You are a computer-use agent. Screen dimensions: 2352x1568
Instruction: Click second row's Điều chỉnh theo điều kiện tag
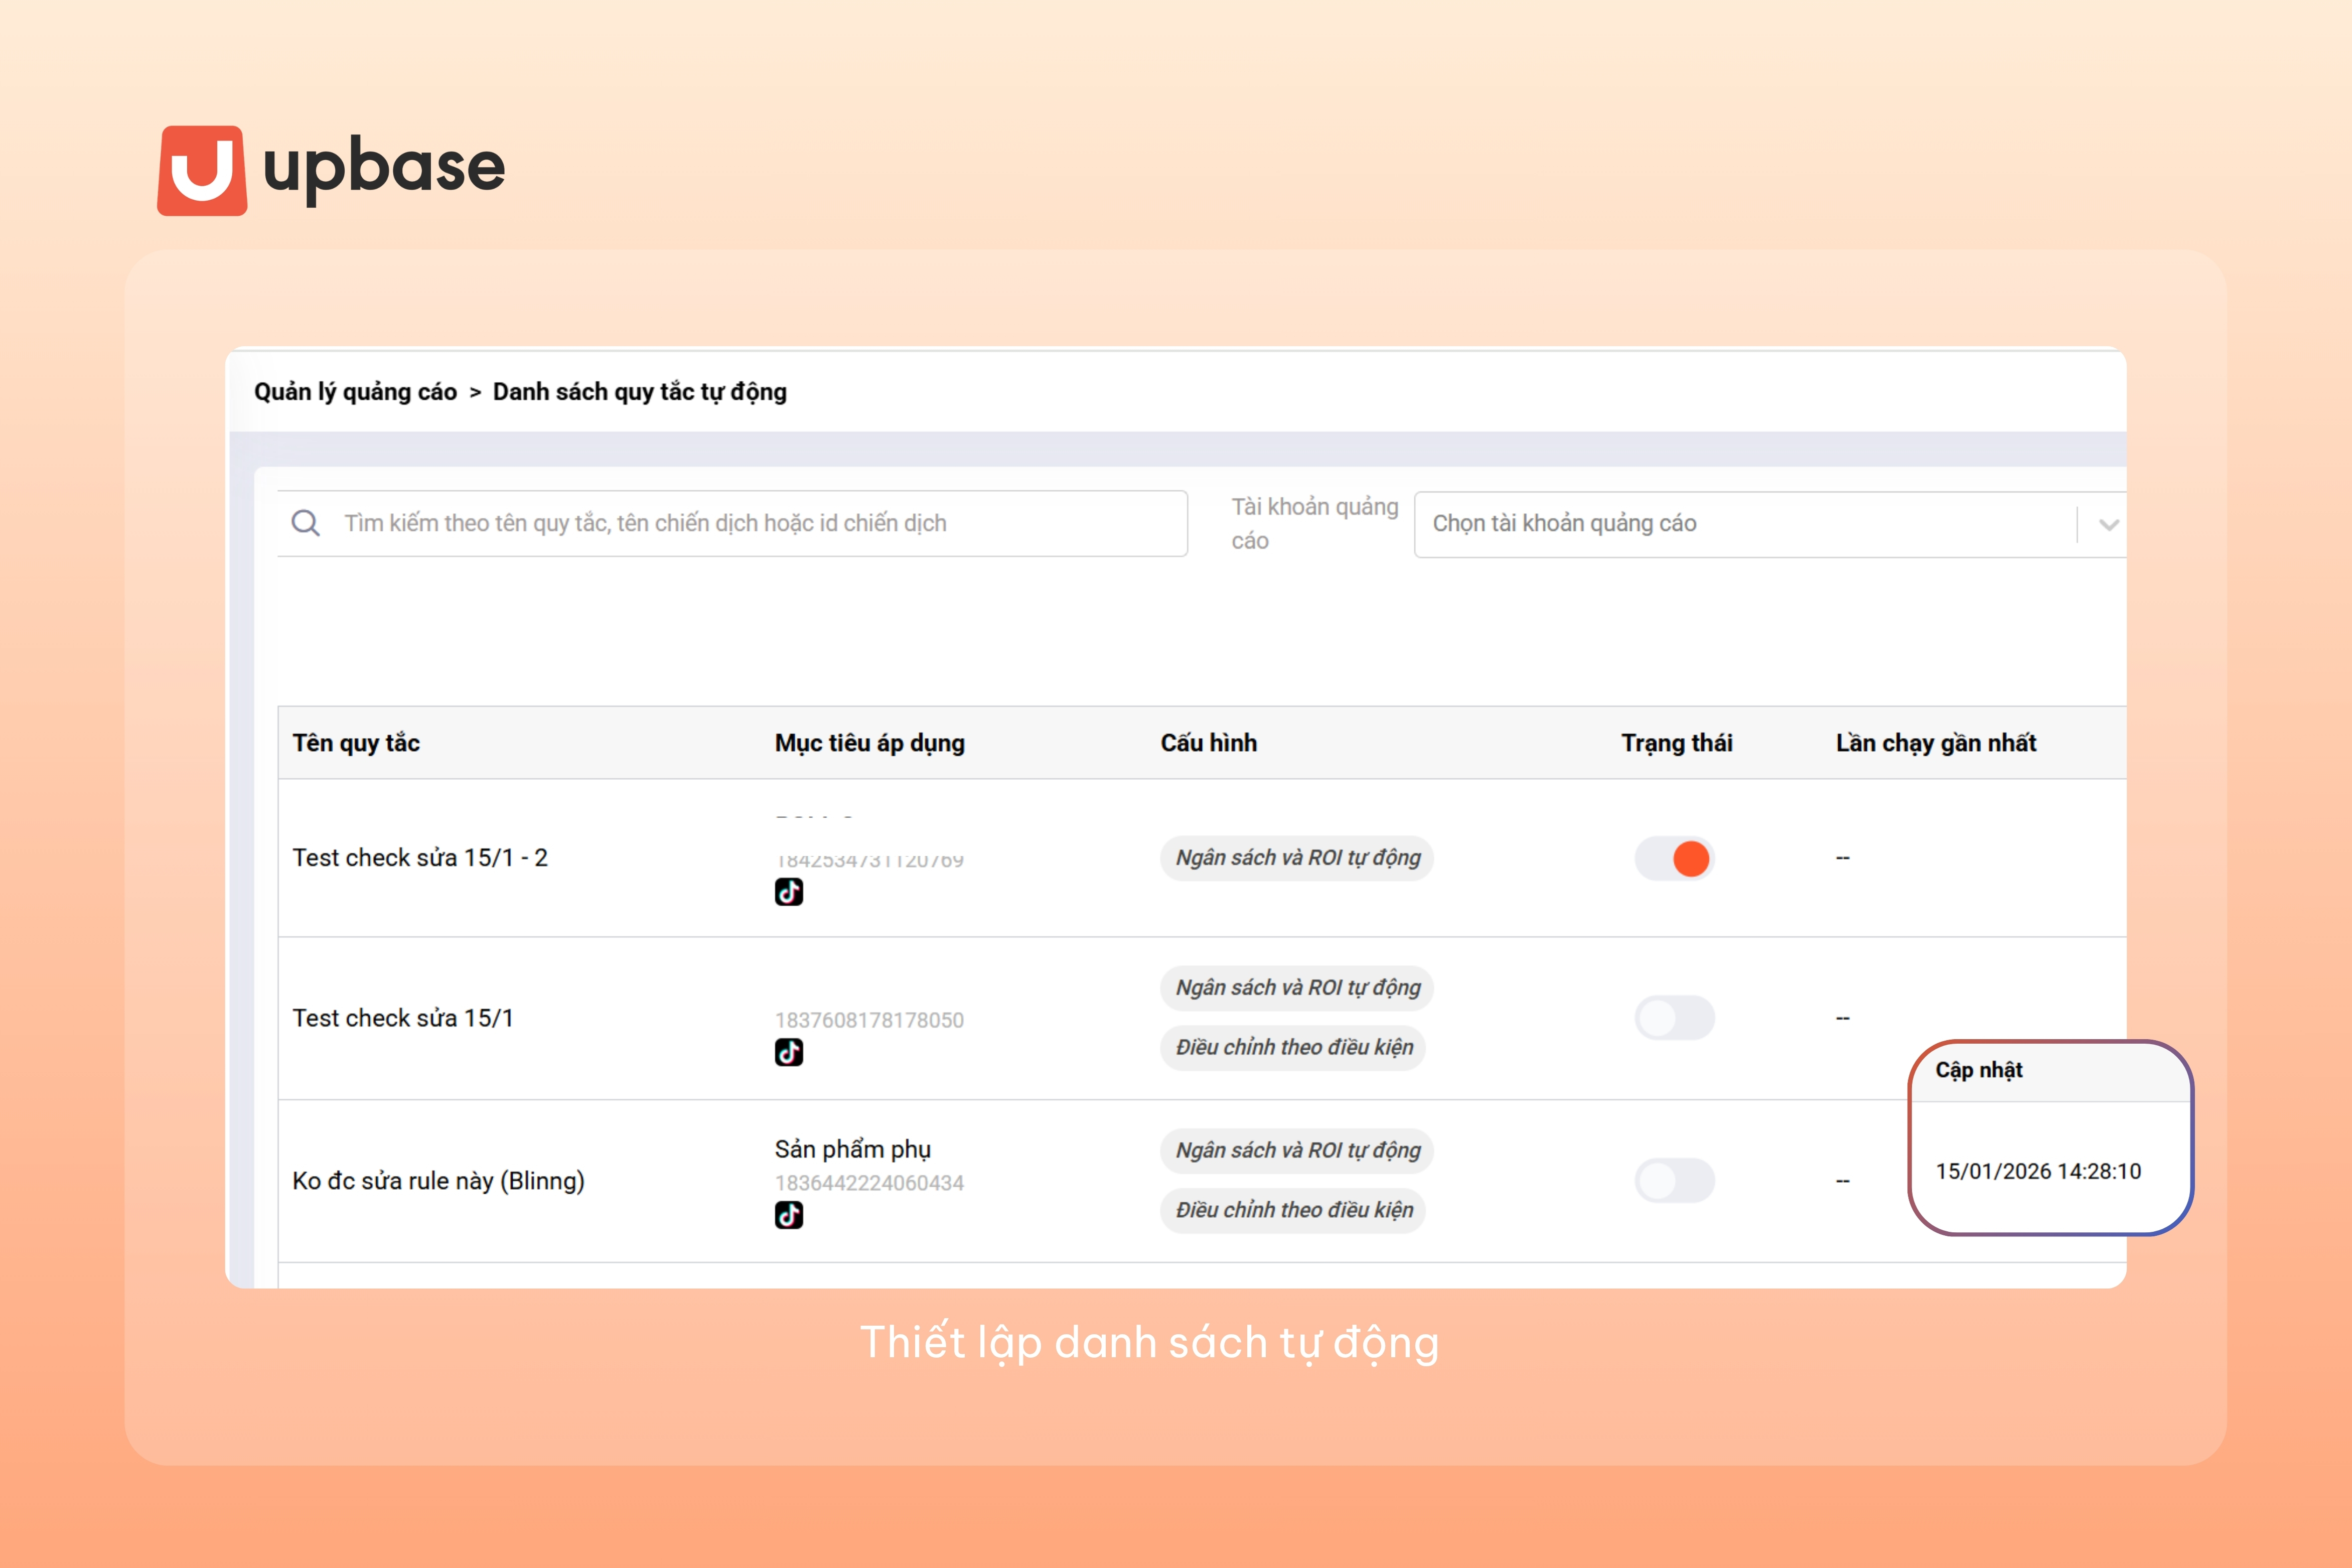click(x=1293, y=1047)
